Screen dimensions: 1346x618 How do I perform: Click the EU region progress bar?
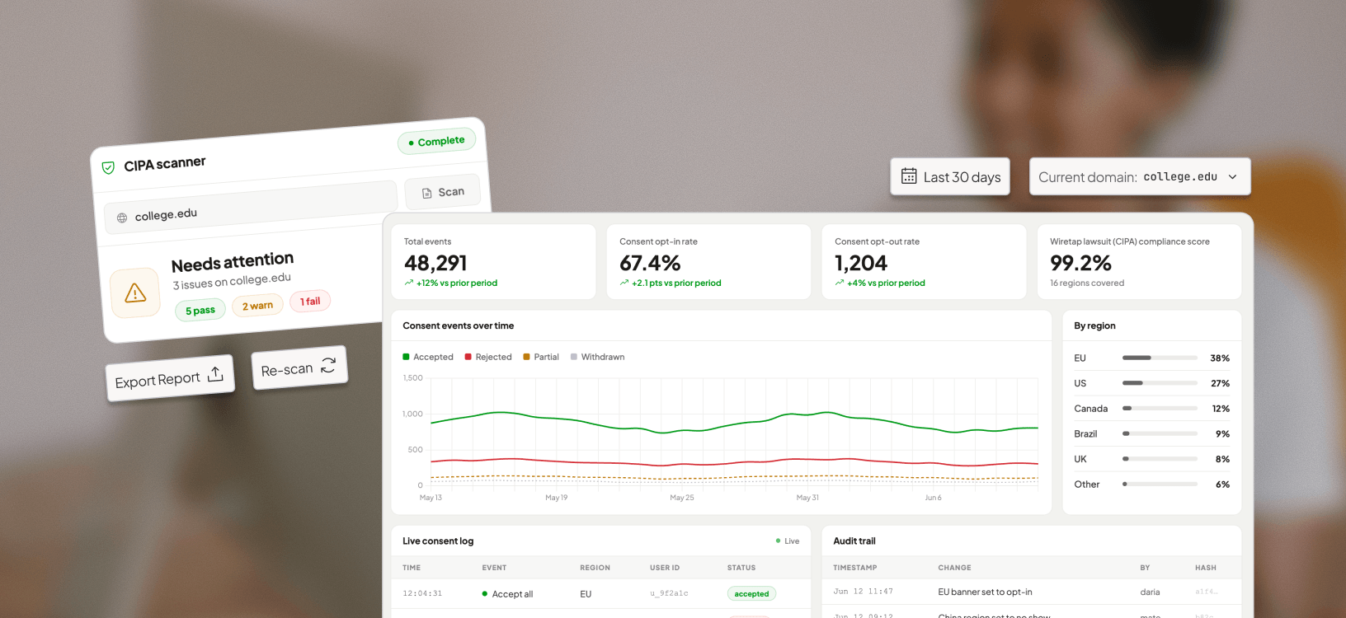click(x=1160, y=358)
